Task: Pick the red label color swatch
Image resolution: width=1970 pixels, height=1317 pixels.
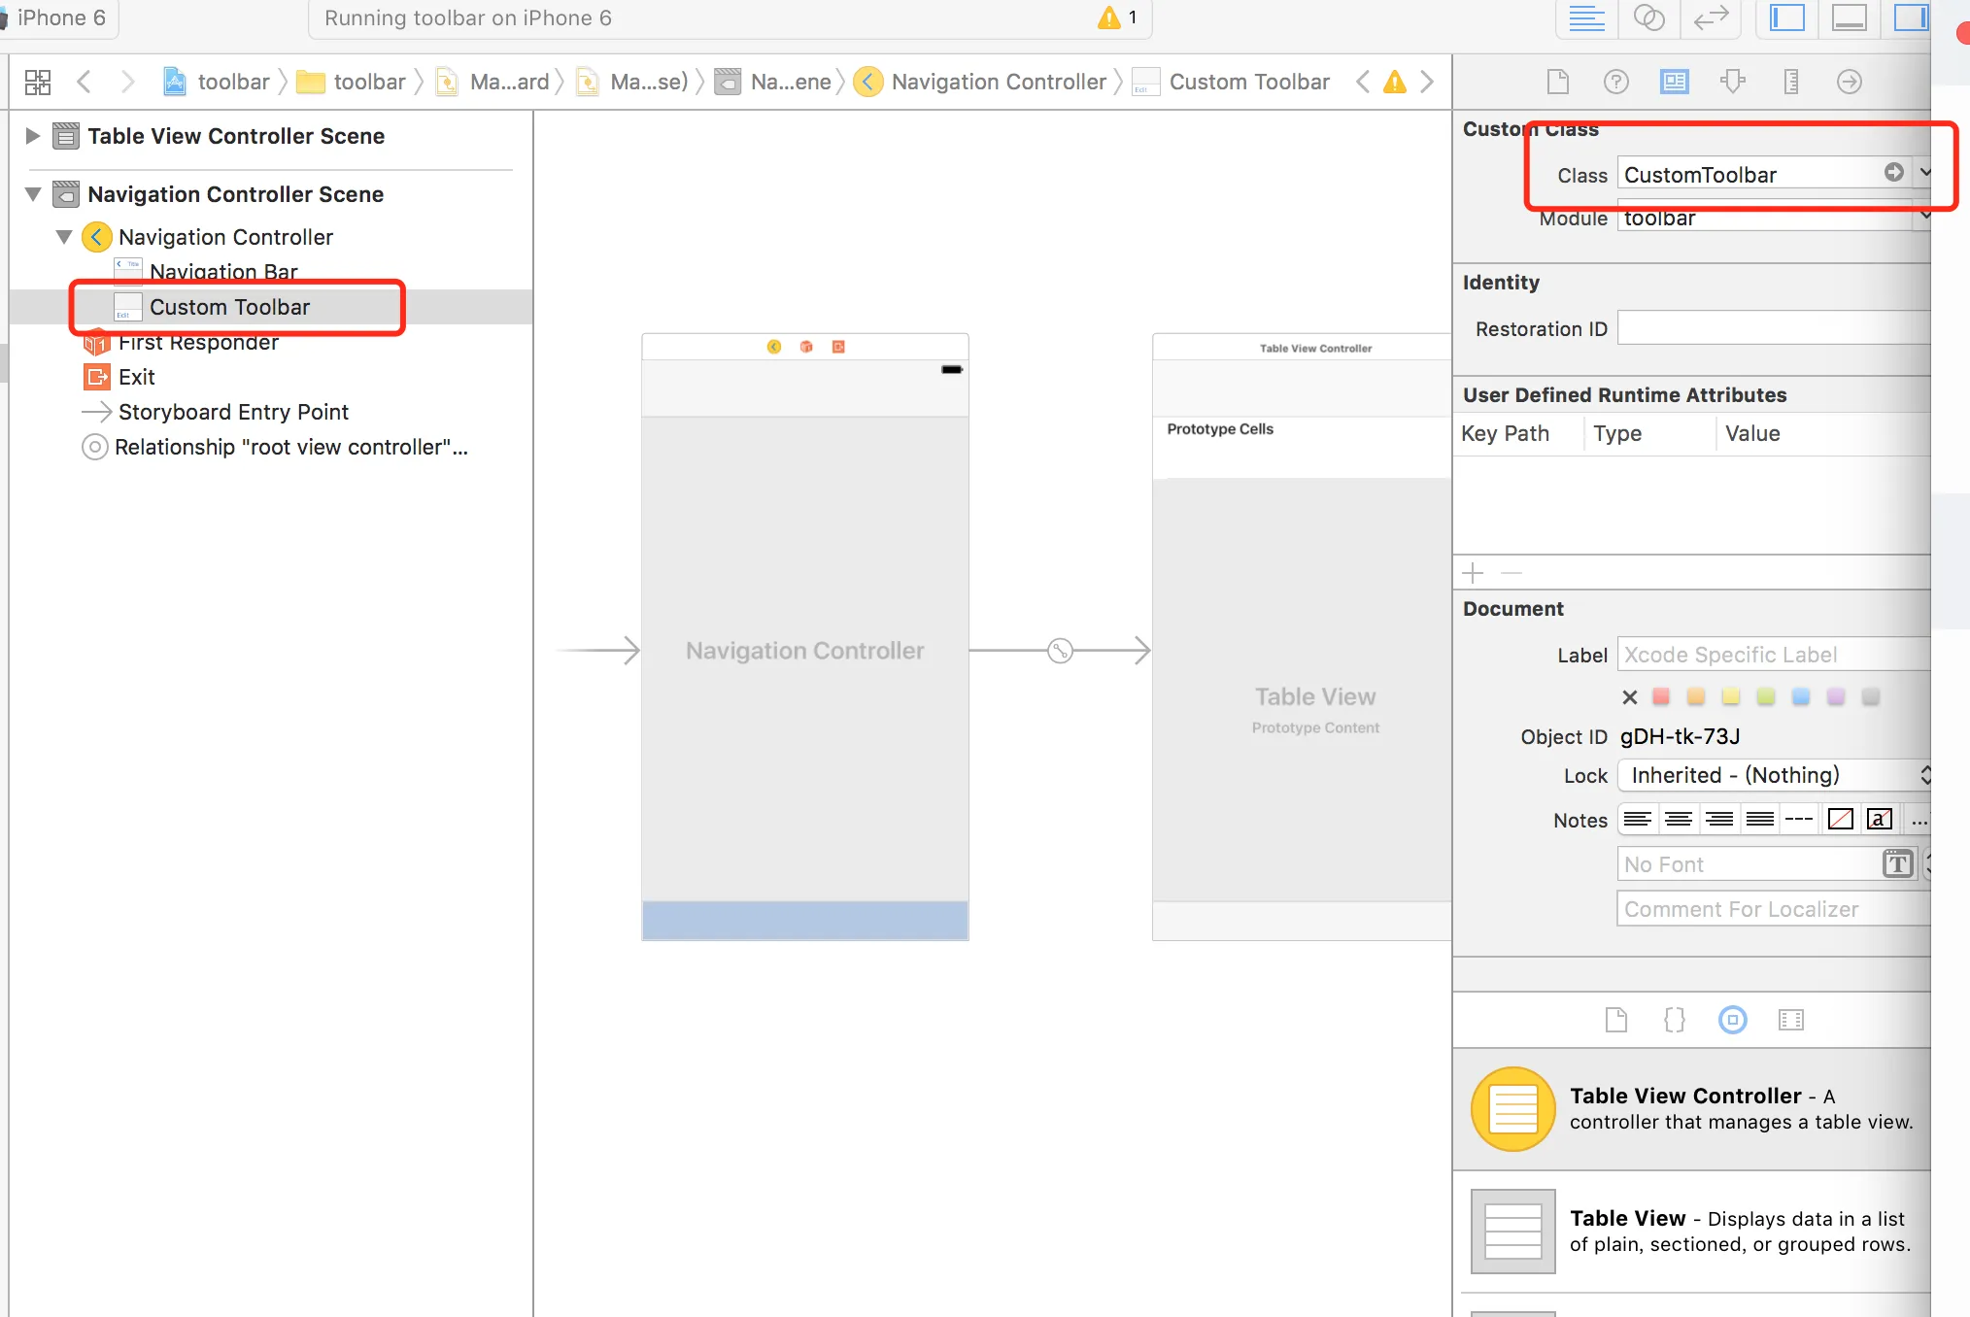Action: point(1660,696)
